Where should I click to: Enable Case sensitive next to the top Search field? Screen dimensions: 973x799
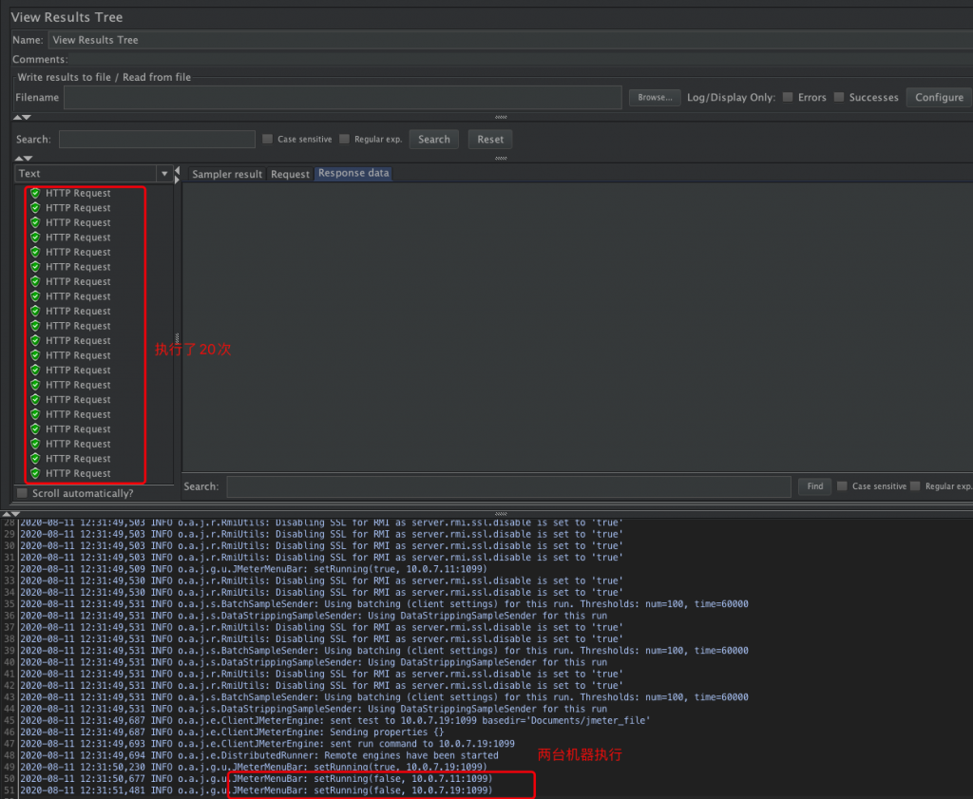(x=267, y=139)
